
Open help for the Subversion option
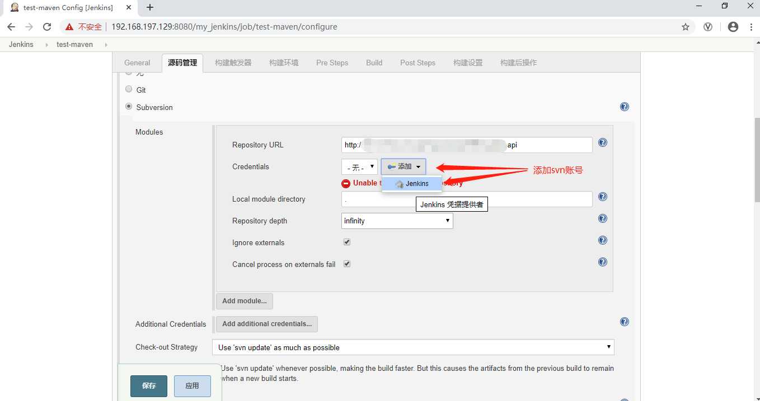click(x=625, y=107)
